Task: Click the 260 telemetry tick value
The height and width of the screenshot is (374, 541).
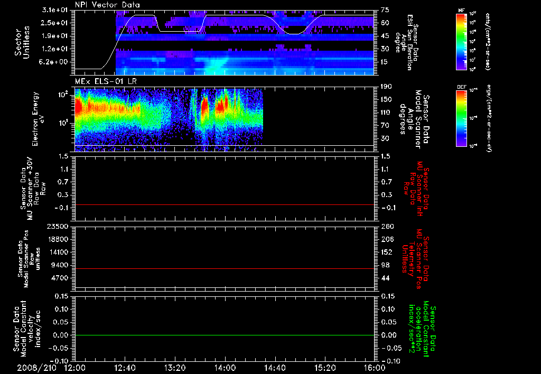Action: coord(386,226)
